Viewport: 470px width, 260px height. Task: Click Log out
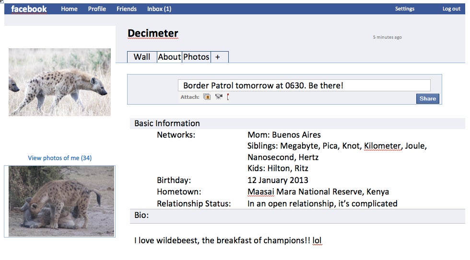pos(451,9)
